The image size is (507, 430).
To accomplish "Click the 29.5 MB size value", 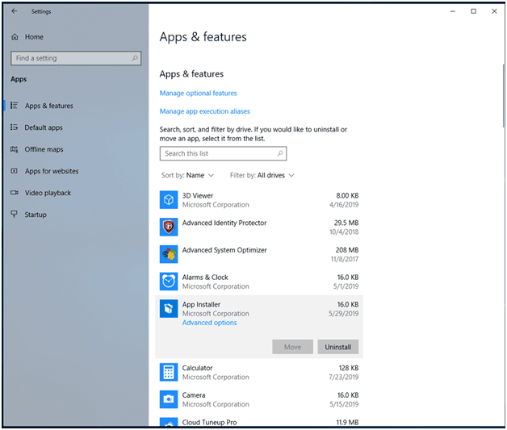I will click(x=346, y=223).
